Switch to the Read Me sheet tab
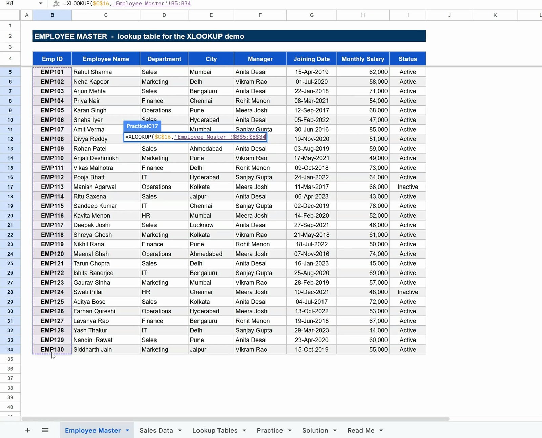The image size is (542, 438). pos(361,430)
